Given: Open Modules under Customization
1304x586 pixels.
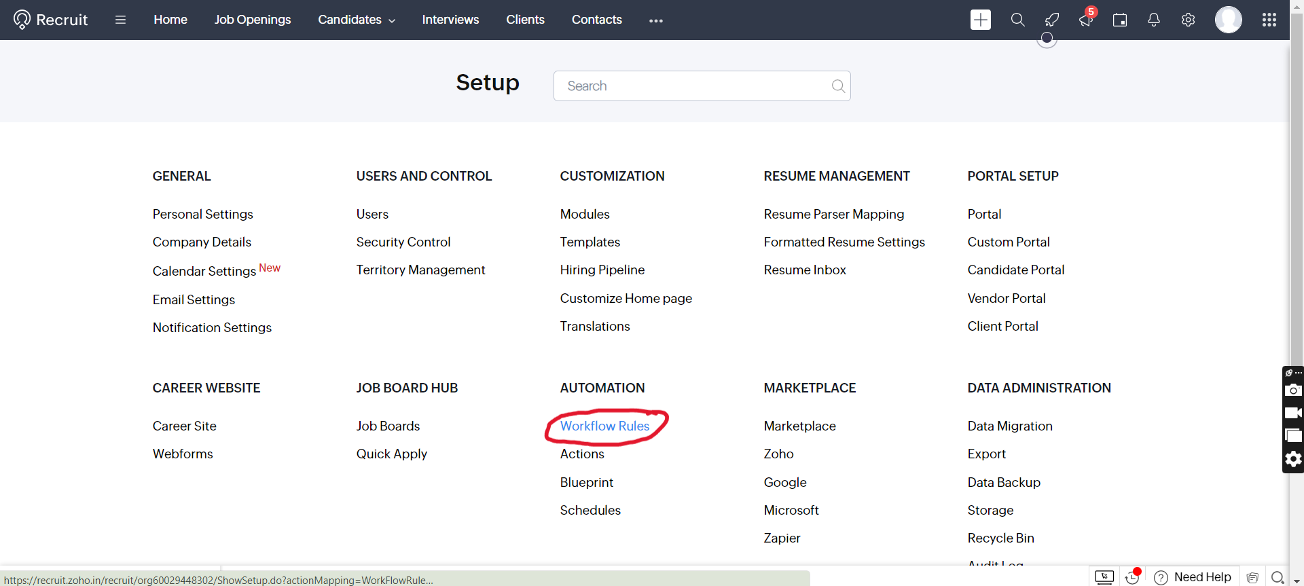Looking at the screenshot, I should click(585, 214).
